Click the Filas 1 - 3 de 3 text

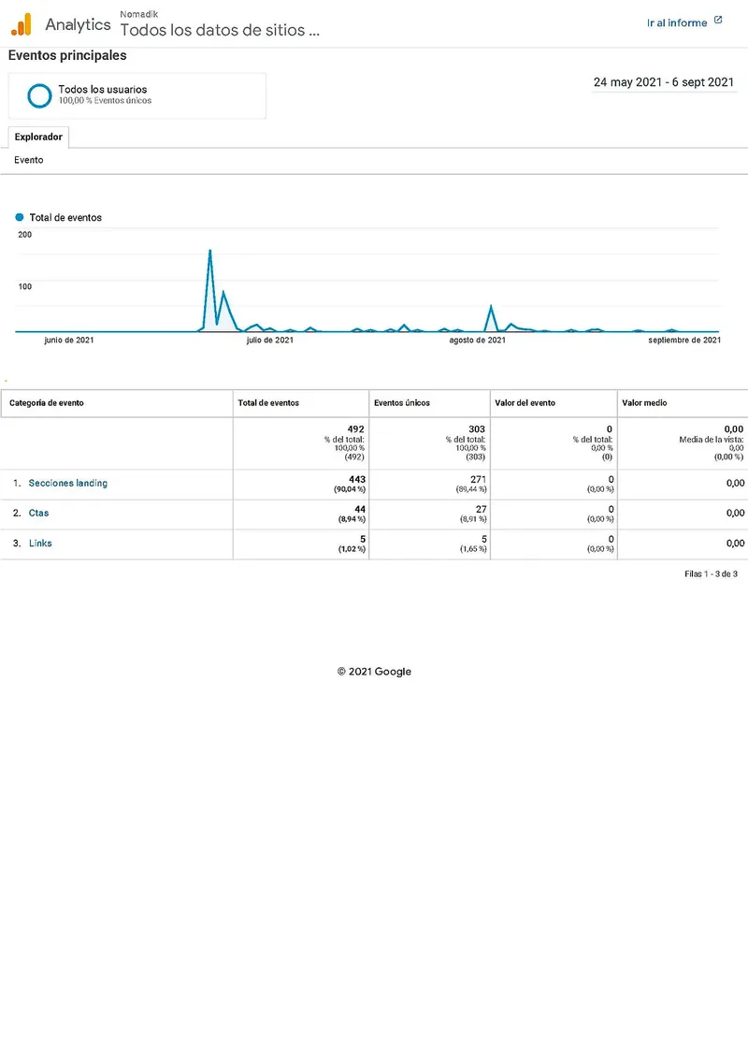(x=711, y=574)
